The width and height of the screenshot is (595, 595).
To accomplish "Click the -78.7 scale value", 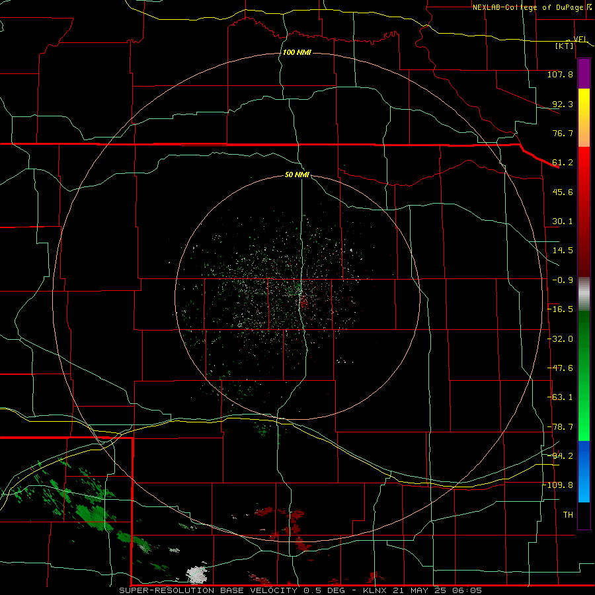I will (560, 427).
